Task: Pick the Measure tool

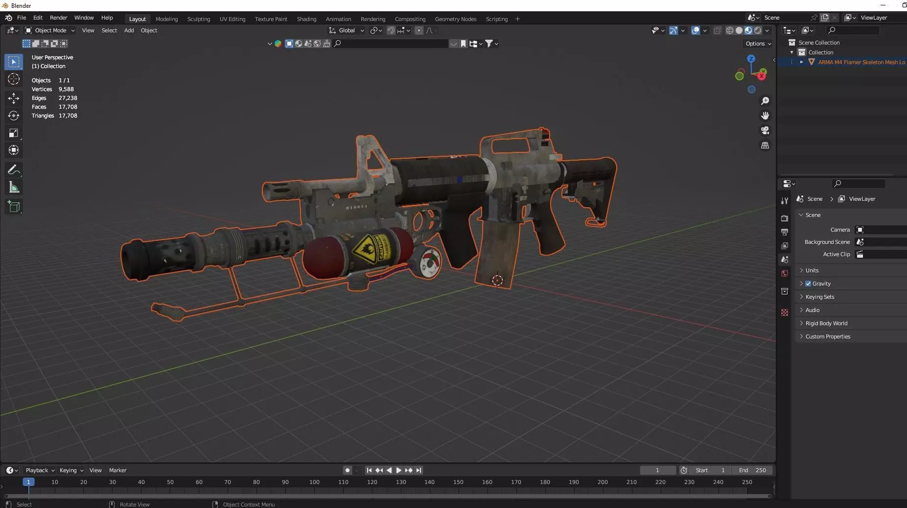Action: tap(14, 187)
